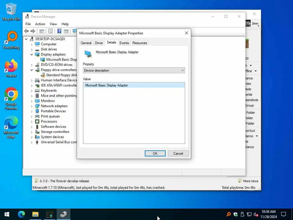Select the Microsoft Basic Display Adapter value row
The width and height of the screenshot is (293, 220).
point(134,85)
